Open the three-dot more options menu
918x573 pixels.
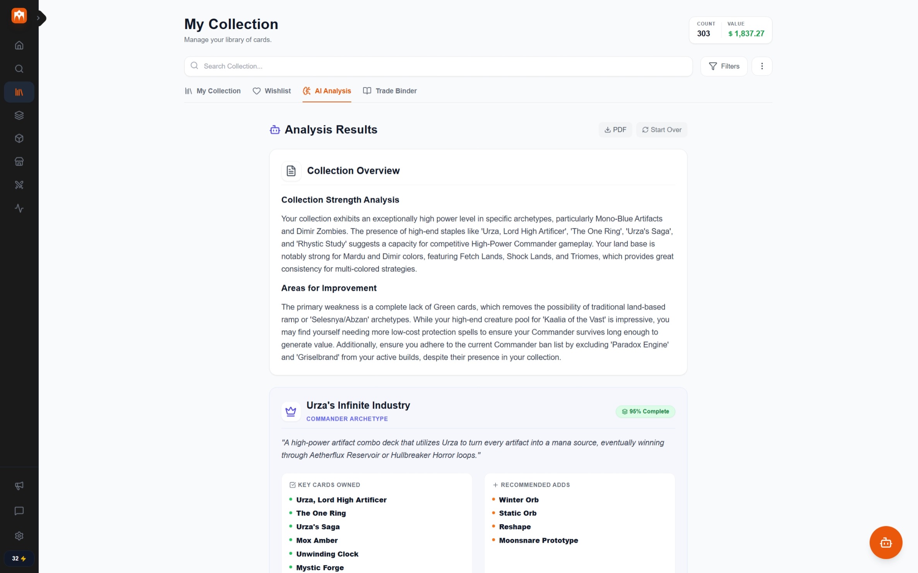click(762, 66)
